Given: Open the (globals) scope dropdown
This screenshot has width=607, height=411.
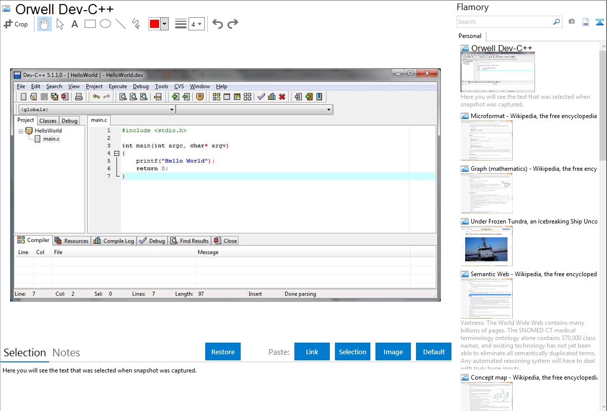Looking at the screenshot, I should click(96, 109).
